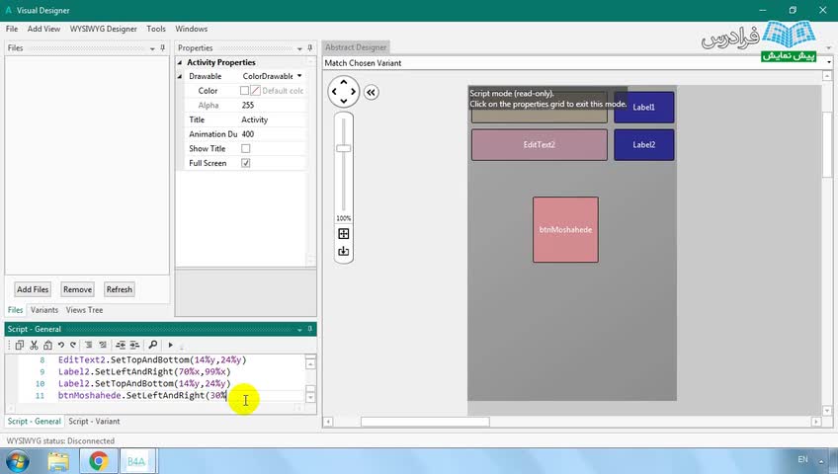Click the comment lines icon
The image size is (838, 474).
click(89, 345)
